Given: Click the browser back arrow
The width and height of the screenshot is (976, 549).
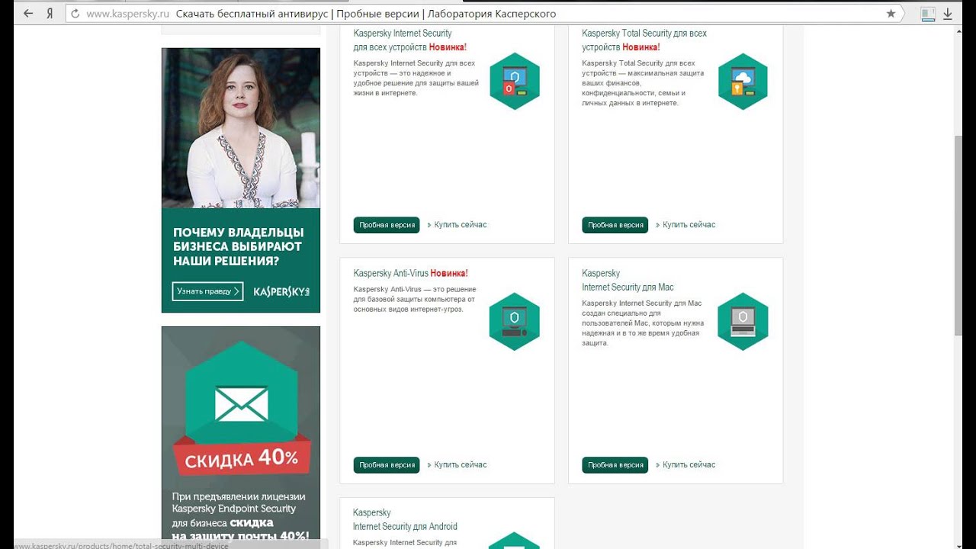Looking at the screenshot, I should pos(28,14).
